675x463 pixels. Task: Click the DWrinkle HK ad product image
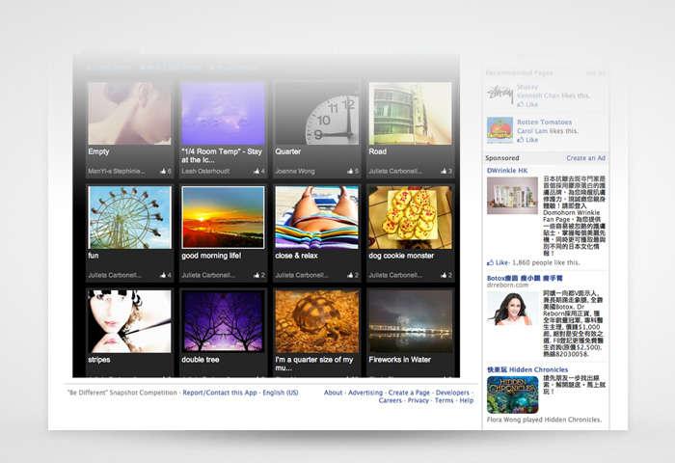pyautogui.click(x=512, y=195)
